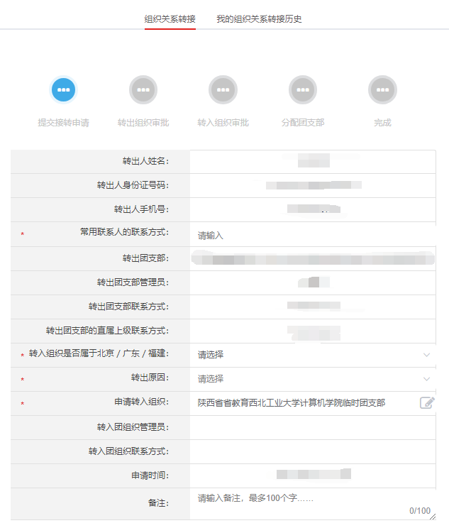Open the 转出原因 dropdown
Screen dimensions: 449x528
tap(312, 379)
